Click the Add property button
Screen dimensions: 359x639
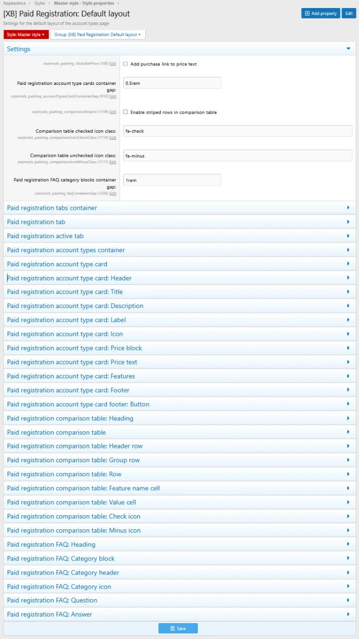click(321, 13)
